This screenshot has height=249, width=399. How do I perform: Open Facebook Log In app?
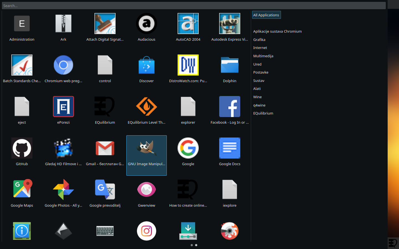230,110
